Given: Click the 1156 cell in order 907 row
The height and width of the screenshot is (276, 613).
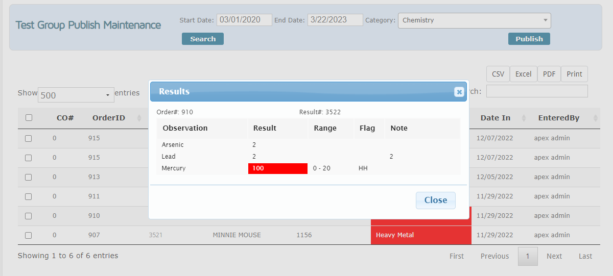Looking at the screenshot, I should [x=304, y=235].
